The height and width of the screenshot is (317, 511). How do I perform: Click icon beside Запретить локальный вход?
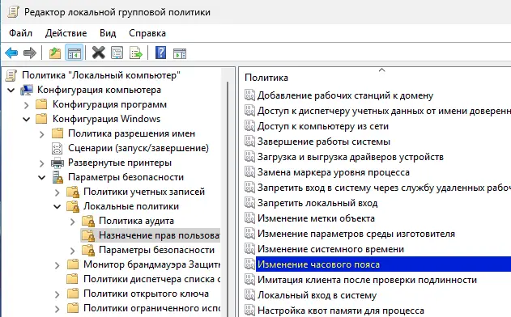point(249,203)
